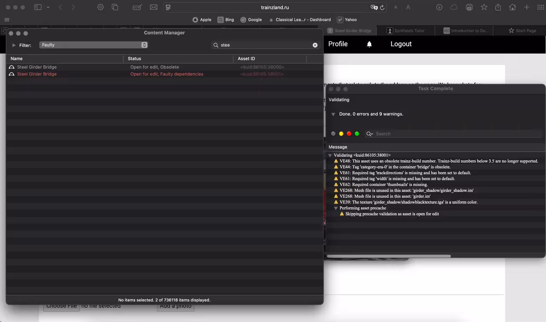Show Safari downloads icon

coord(439,7)
